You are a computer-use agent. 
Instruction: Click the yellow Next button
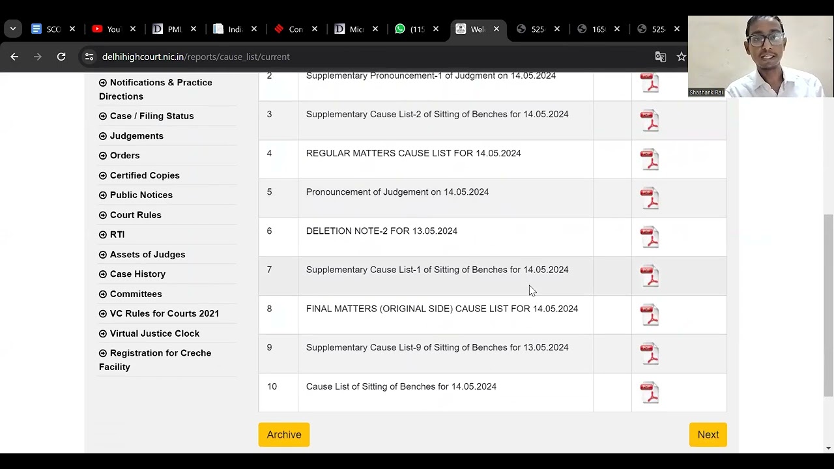[708, 434]
